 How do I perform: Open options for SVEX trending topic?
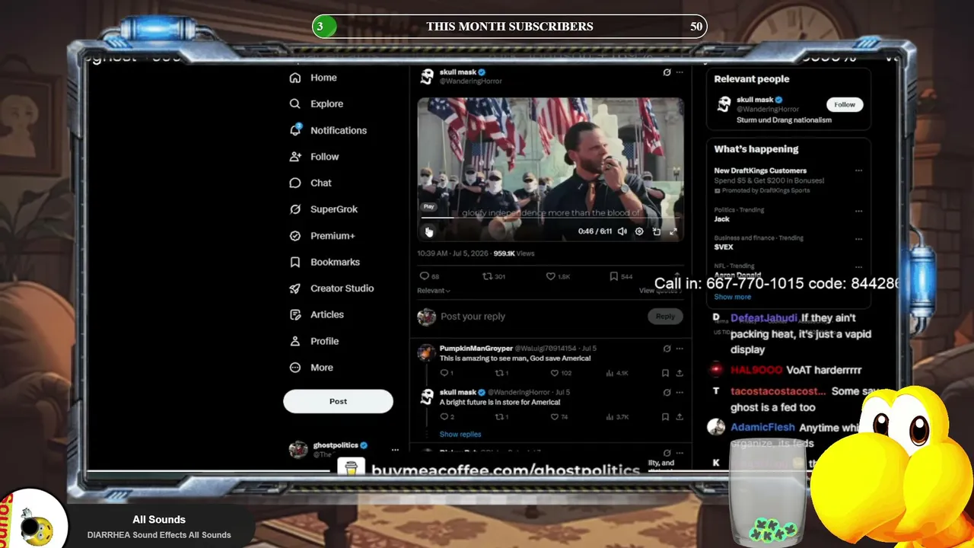click(x=858, y=238)
